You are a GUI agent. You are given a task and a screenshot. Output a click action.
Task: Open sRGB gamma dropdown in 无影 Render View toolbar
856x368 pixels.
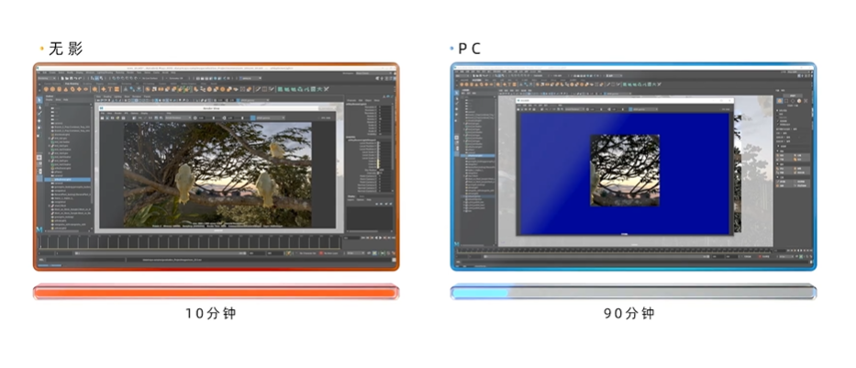click(269, 117)
